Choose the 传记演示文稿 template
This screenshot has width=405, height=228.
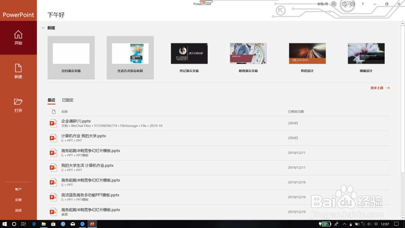coord(189,58)
